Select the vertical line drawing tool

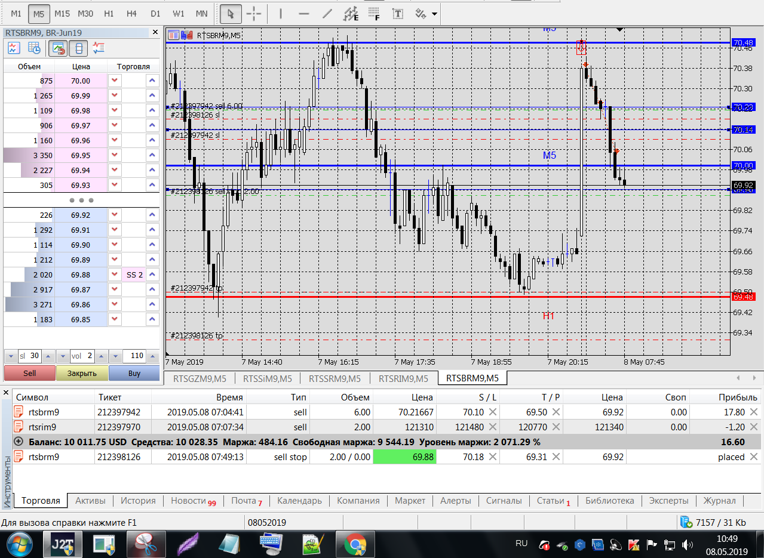coord(281,13)
